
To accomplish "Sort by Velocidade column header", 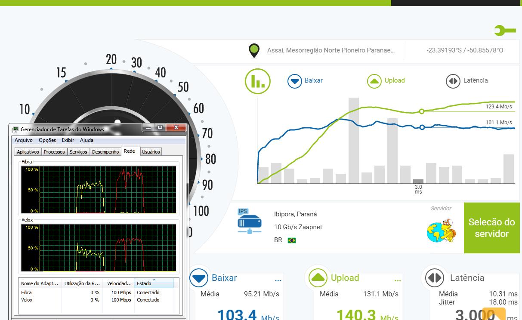I will coord(119,283).
